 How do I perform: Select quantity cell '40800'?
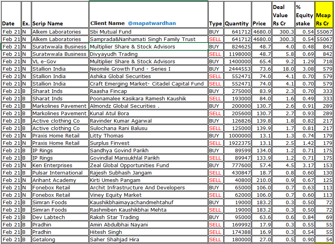click(x=237, y=180)
